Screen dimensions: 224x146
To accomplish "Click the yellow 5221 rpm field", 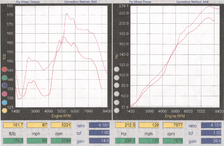I will point(61,125).
